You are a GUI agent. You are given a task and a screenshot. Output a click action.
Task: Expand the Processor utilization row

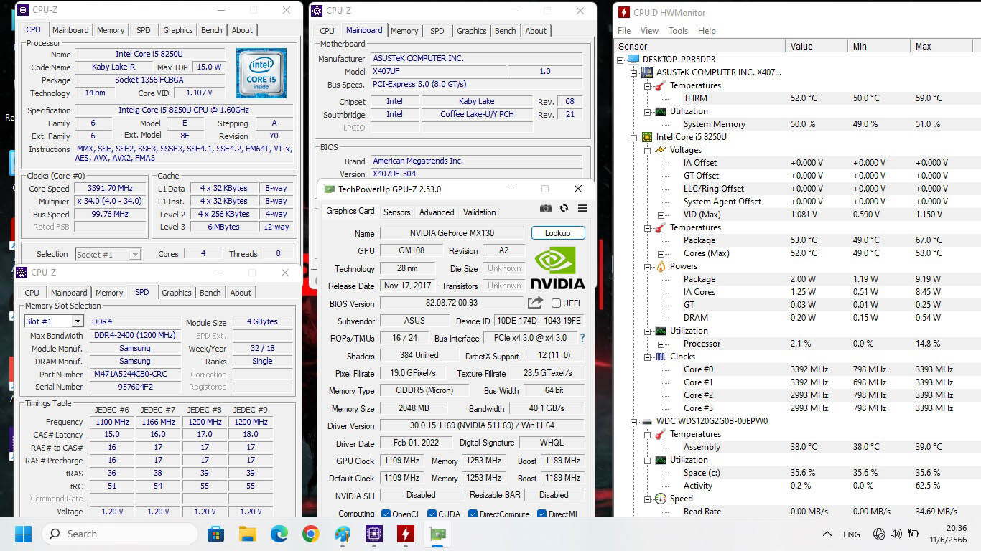[661, 344]
